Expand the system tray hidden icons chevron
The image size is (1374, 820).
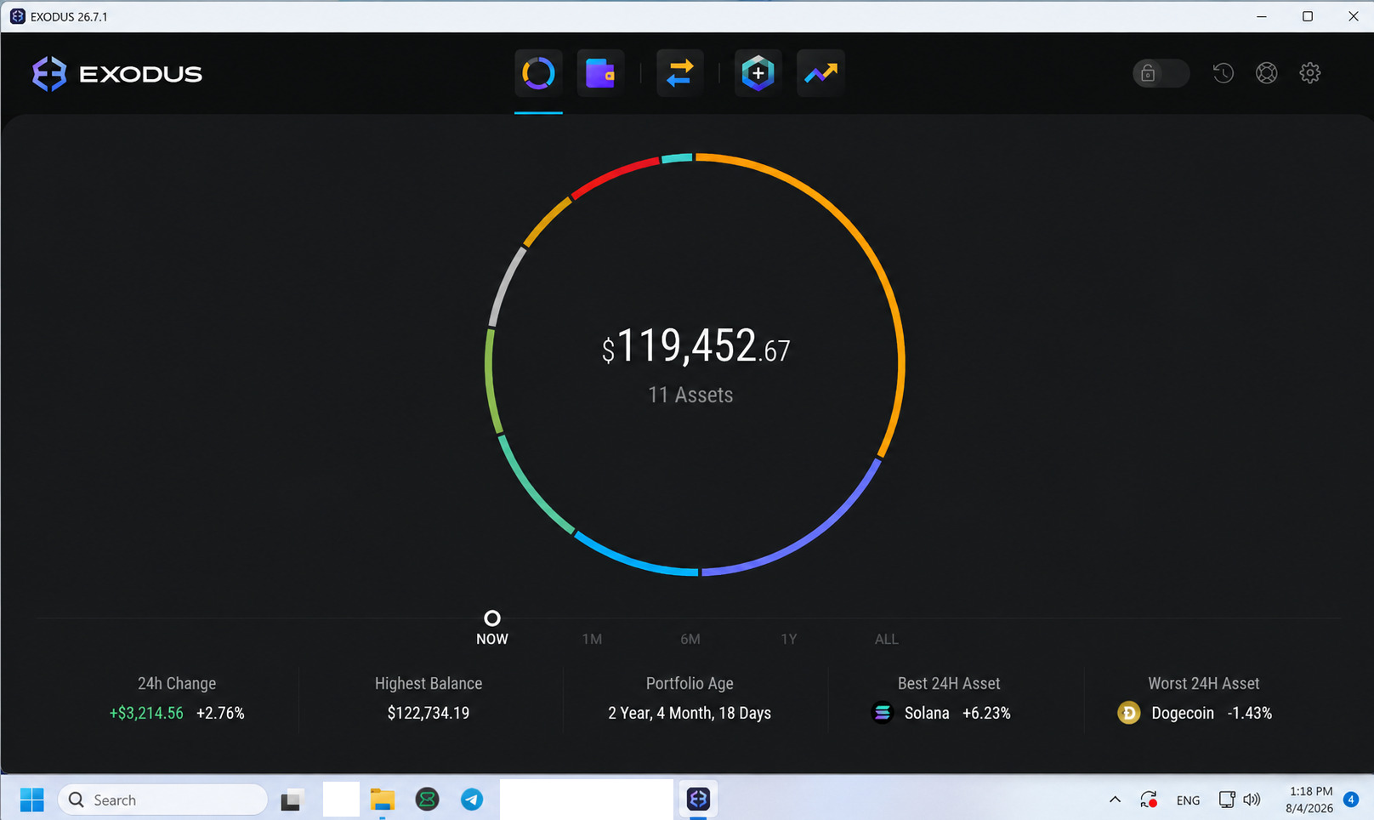point(1115,800)
